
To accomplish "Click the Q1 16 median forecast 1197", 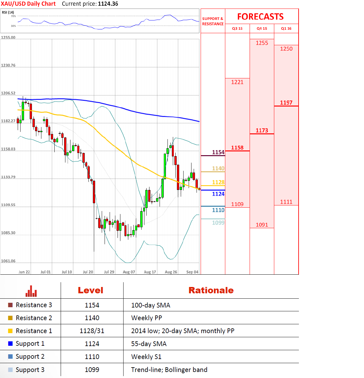I will click(x=286, y=103).
